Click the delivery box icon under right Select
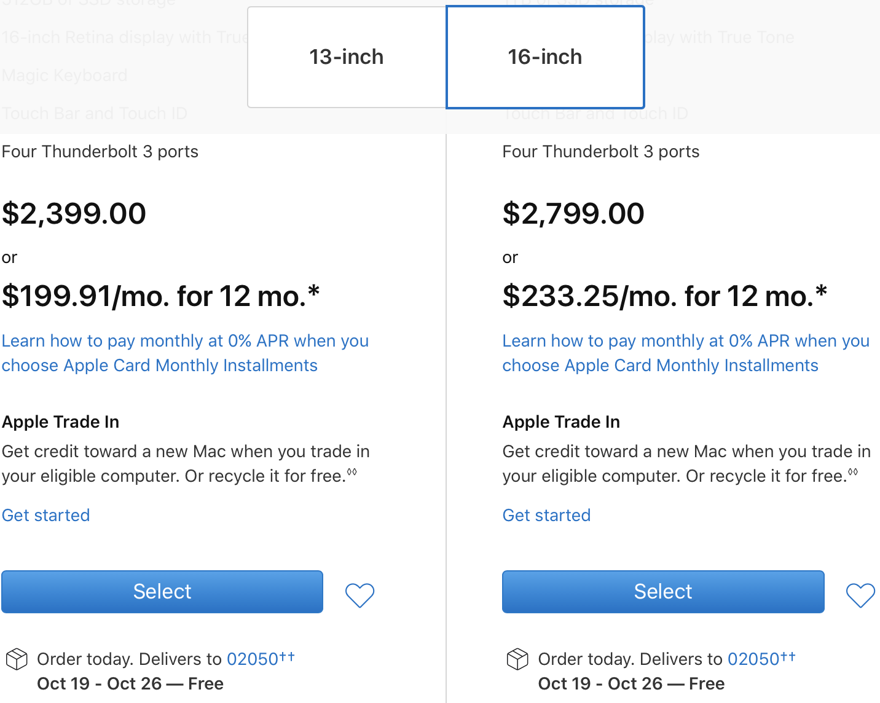The height and width of the screenshot is (703, 880). tap(517, 659)
